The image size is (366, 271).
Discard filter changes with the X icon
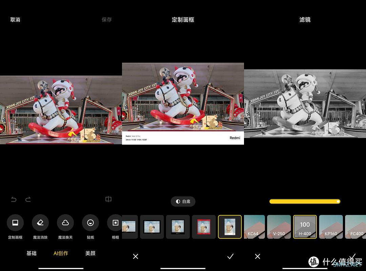pyautogui.click(x=258, y=256)
